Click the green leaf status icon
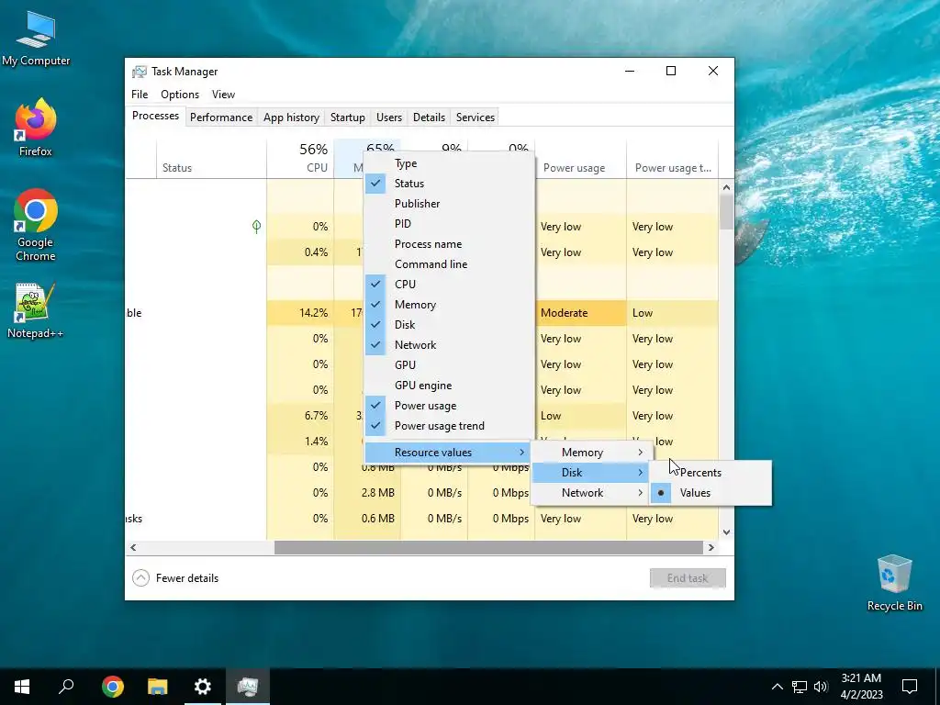 [x=257, y=227]
